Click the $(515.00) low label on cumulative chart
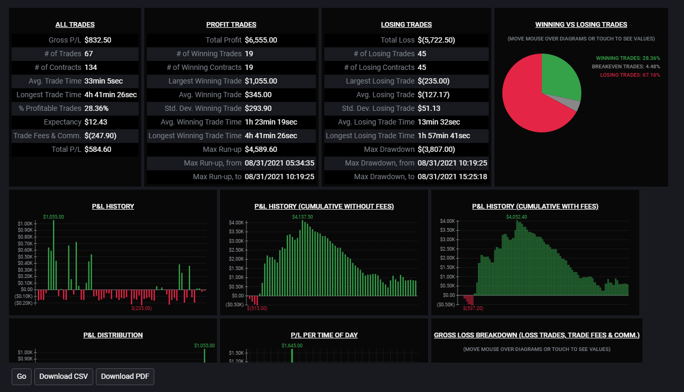Image resolution: width=684 pixels, height=392 pixels. coord(257,308)
